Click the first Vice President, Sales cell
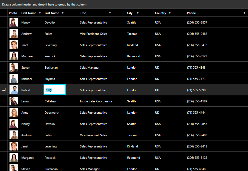The height and width of the screenshot is (171, 248). click(94, 34)
